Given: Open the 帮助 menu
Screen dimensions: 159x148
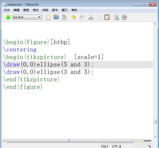Looking at the screenshot, I should pos(74,10).
